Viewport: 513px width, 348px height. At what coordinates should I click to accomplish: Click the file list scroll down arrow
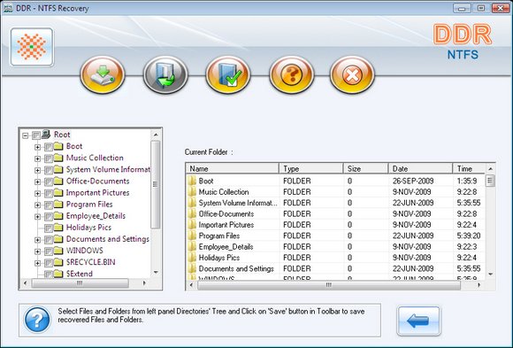coord(490,274)
